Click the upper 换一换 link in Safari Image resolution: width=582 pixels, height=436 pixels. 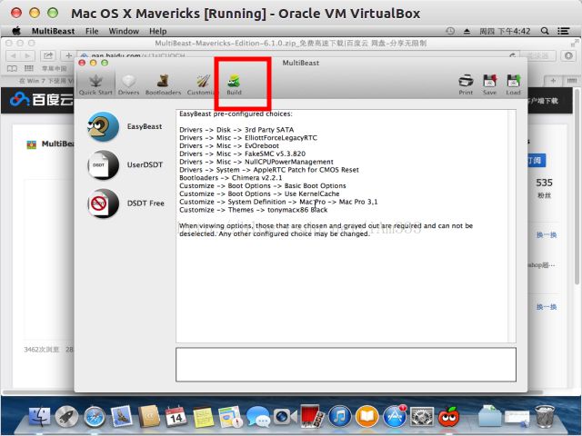[x=547, y=235]
